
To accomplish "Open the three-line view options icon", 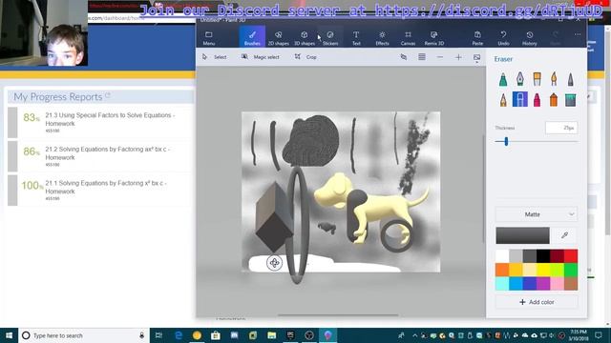I will pos(422,57).
